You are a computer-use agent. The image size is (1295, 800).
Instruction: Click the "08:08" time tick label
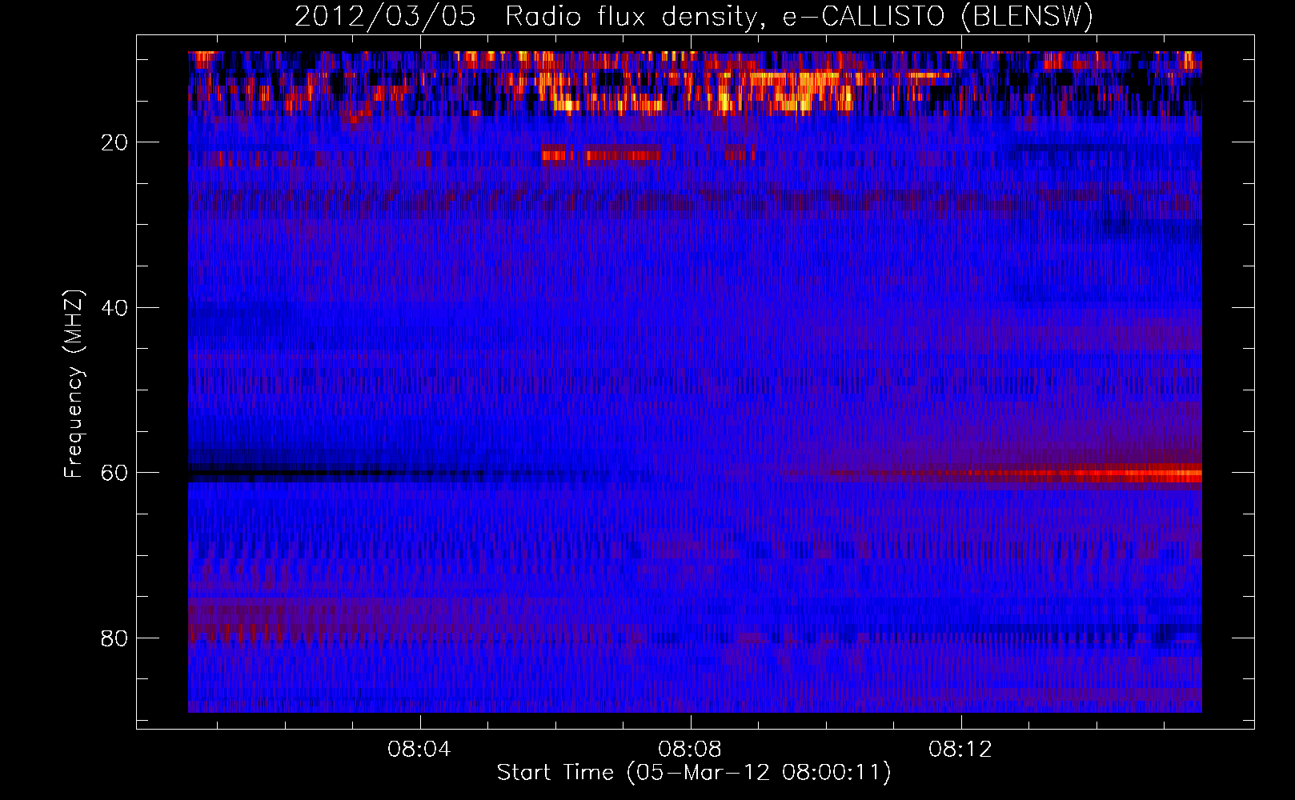(x=690, y=750)
